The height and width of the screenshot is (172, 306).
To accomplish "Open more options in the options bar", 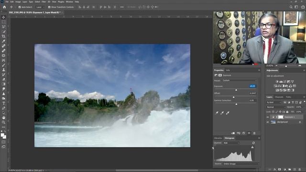I will pyautogui.click(x=122, y=7).
